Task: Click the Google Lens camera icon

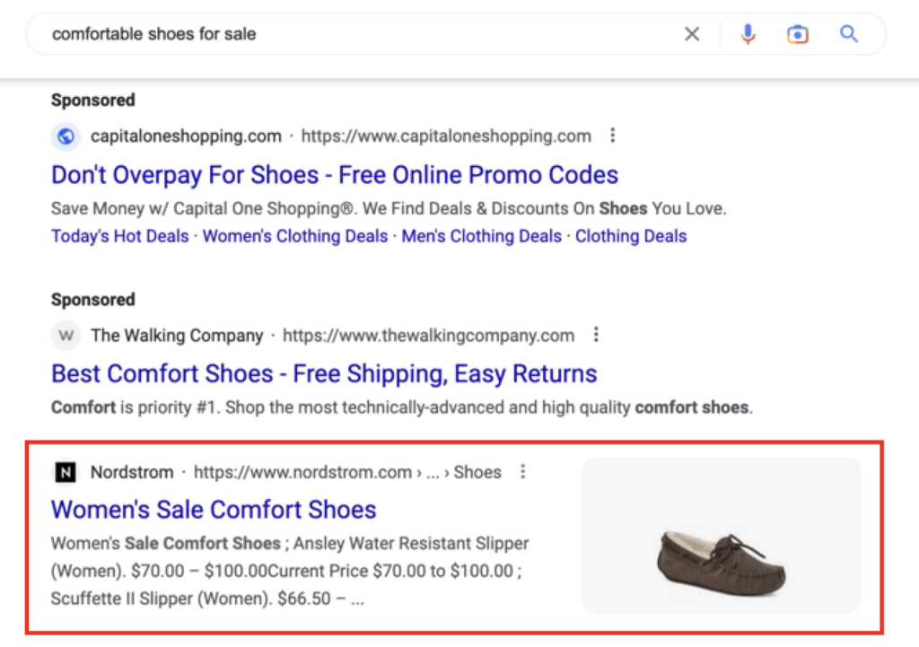Action: click(x=797, y=33)
